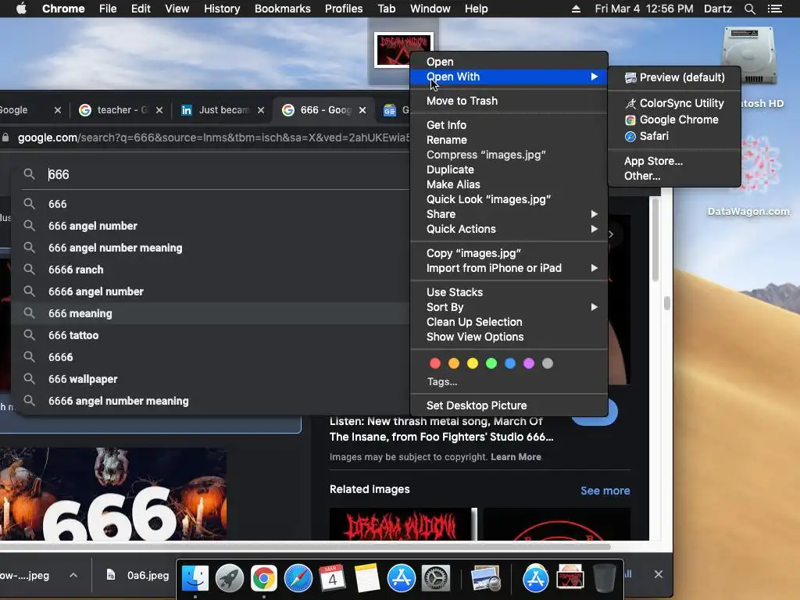Select Use Stacks in context menu
Viewport: 800px width, 600px height.
pyautogui.click(x=509, y=292)
